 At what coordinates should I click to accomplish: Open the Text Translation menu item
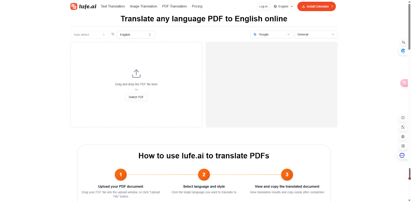113,6
